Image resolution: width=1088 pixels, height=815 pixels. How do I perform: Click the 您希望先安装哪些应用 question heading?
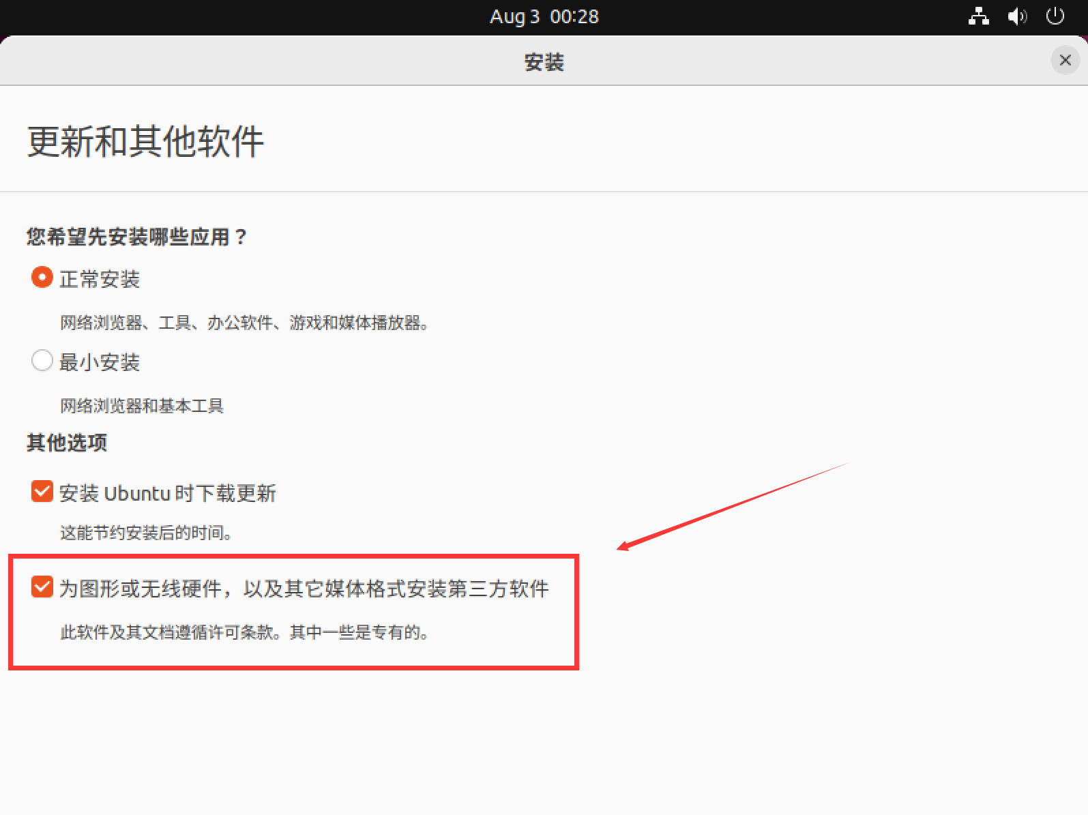click(136, 237)
